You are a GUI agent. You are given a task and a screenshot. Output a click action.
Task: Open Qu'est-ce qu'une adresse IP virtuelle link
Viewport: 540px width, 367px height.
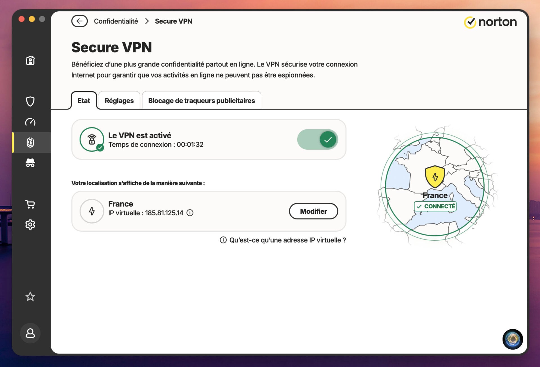click(283, 240)
